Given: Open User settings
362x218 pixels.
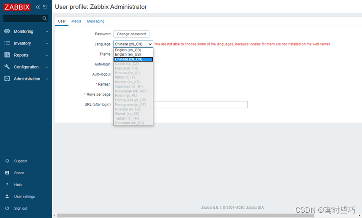Looking at the screenshot, I should pos(24,196).
